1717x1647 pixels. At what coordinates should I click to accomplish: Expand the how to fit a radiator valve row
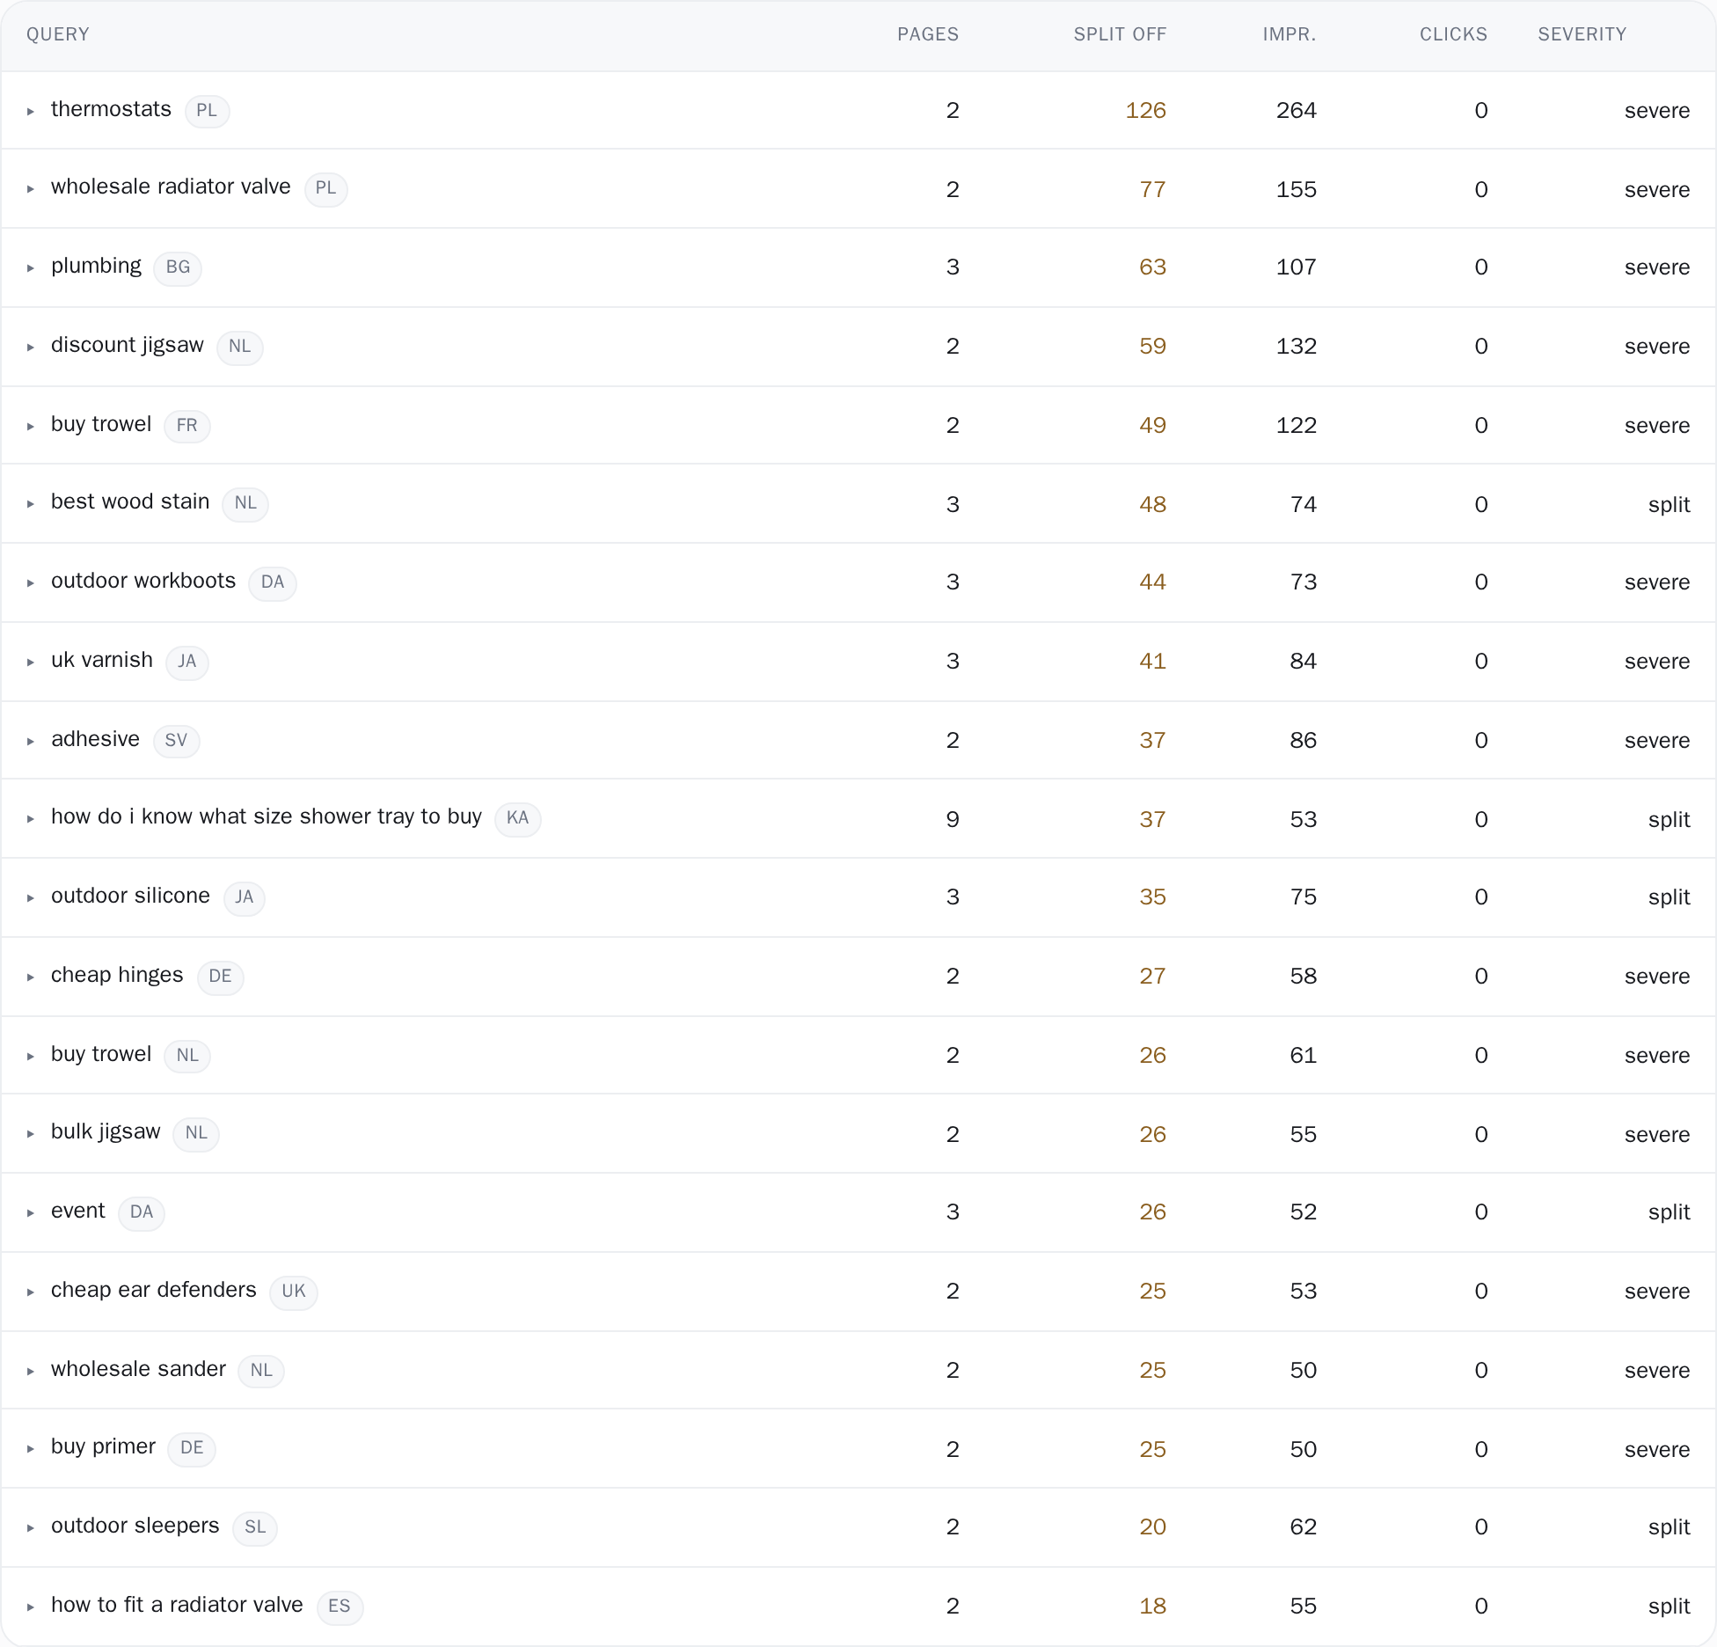31,1607
